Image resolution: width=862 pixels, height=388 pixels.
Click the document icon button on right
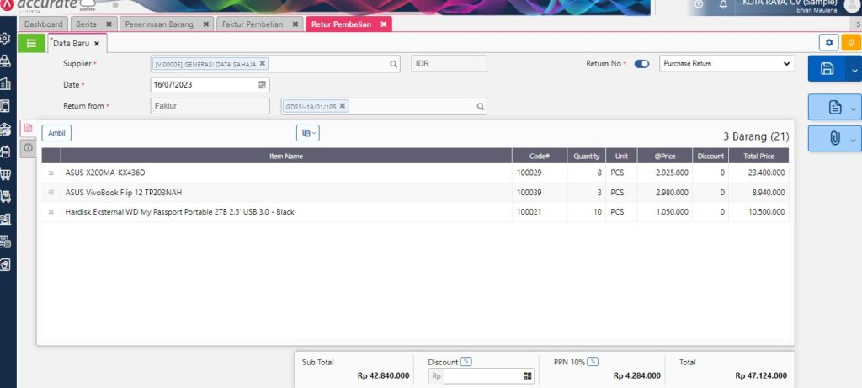tap(834, 107)
